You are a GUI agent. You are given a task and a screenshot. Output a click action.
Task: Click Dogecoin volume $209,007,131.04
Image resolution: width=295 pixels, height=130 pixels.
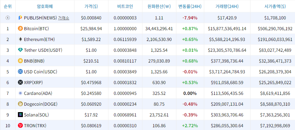click(227, 104)
